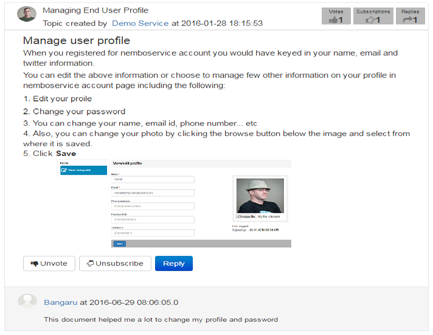The height and width of the screenshot is (335, 433).
Task: Click the Votes thumbs-up counter icon
Action: coord(333,20)
